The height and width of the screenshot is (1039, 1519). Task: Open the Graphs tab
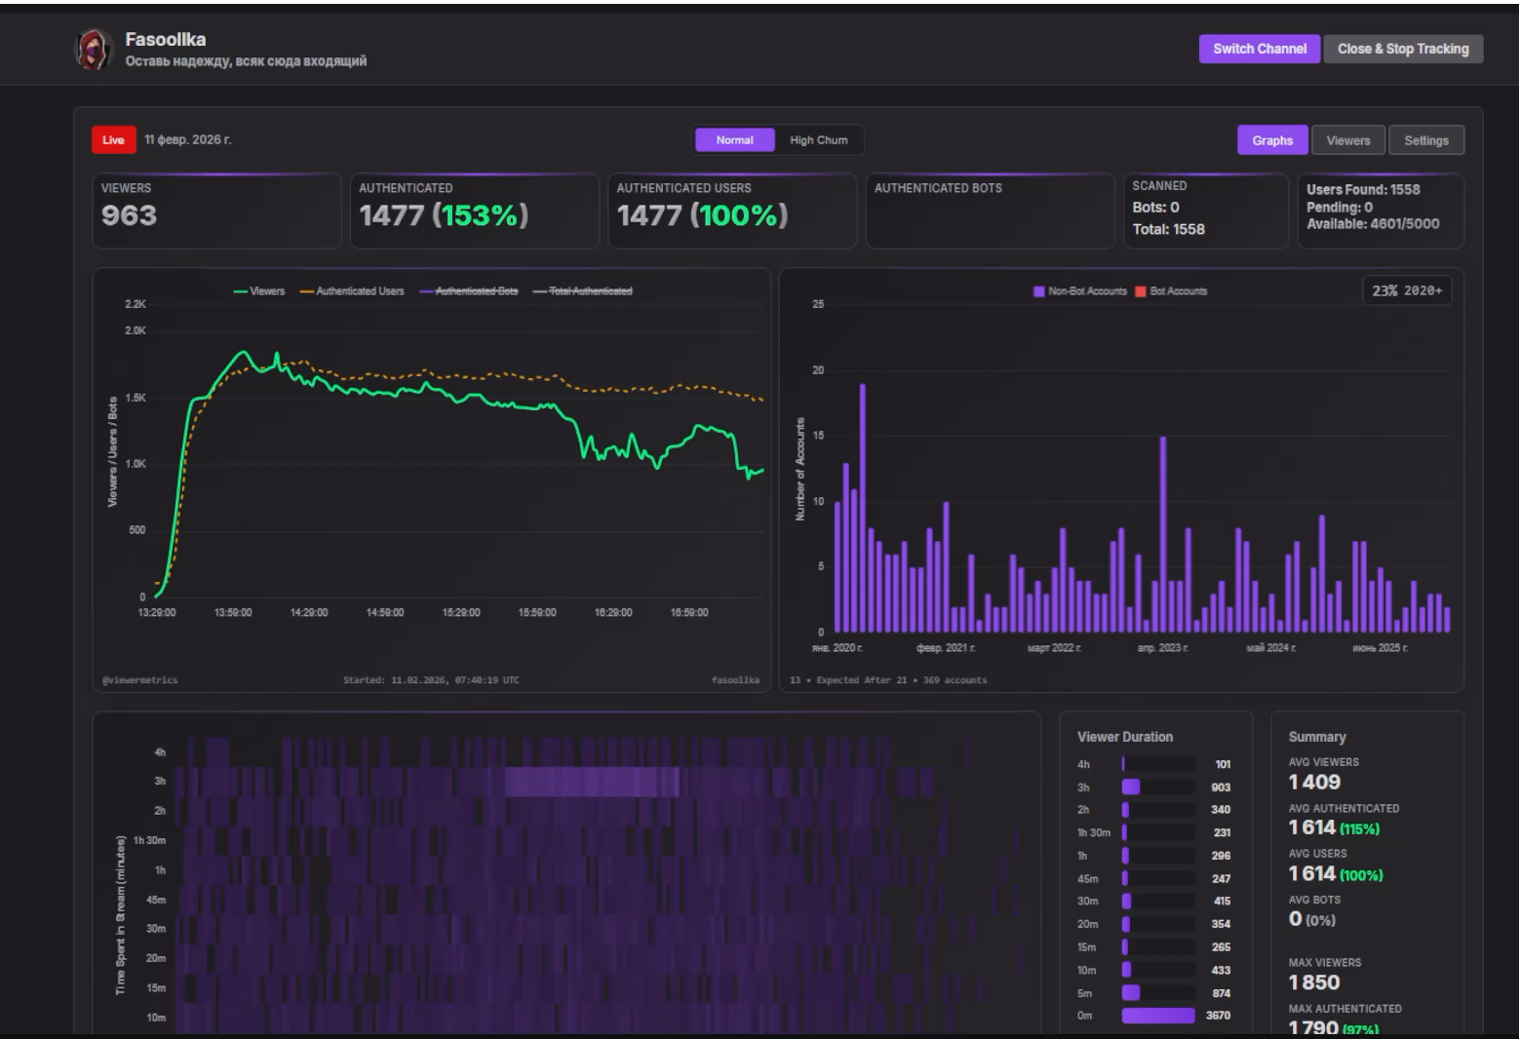point(1272,140)
